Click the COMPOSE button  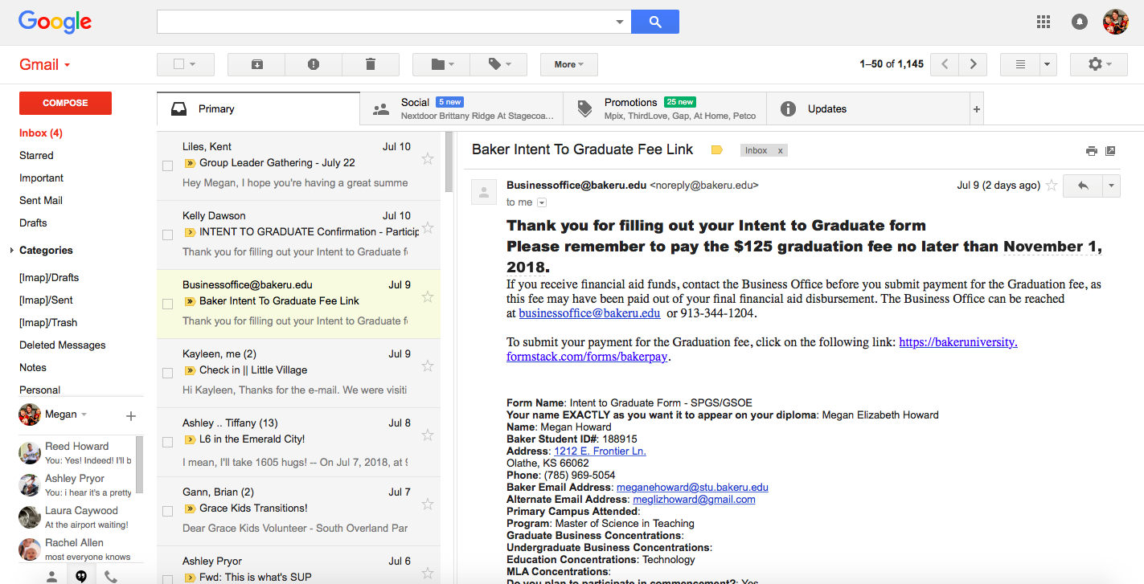(64, 103)
